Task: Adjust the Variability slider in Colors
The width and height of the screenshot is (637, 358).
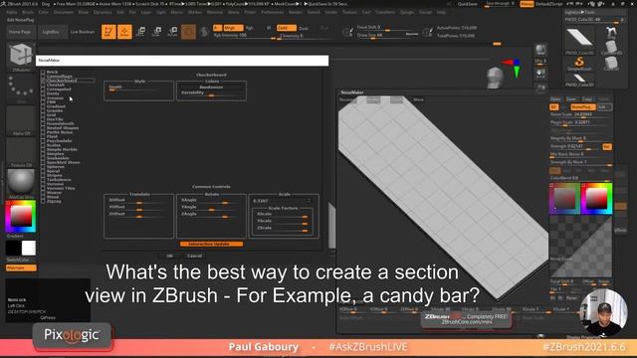Action: click(x=211, y=93)
